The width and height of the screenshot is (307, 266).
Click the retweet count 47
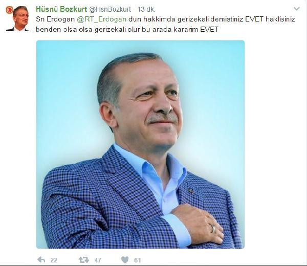pyautogui.click(x=98, y=260)
